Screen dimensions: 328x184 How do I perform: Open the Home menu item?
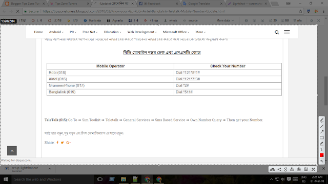pos(38,32)
